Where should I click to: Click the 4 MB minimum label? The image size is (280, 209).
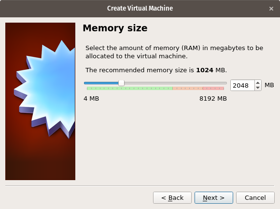(91, 99)
